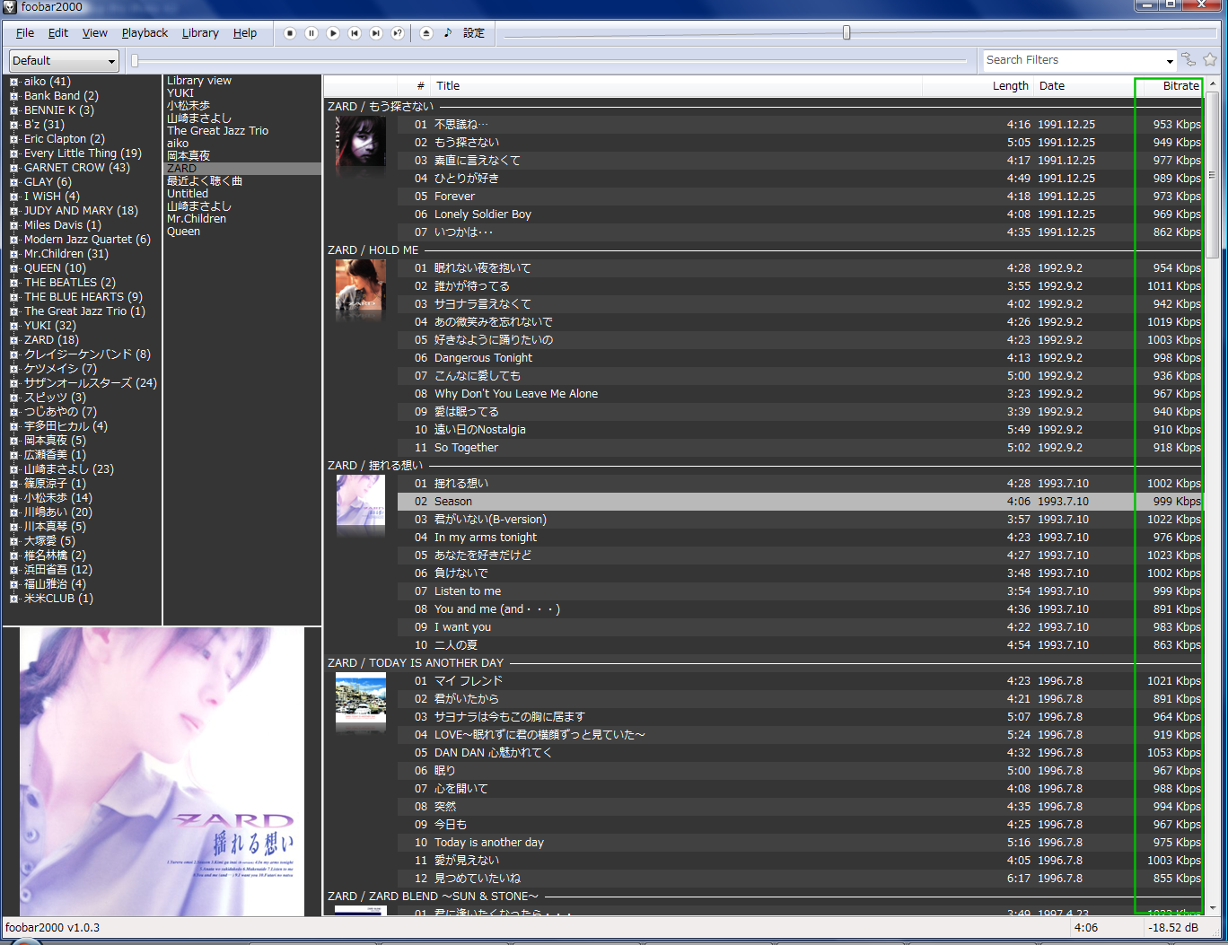Select the Queen playlist entry
Viewport: 1228px width, 945px height.
(x=183, y=232)
